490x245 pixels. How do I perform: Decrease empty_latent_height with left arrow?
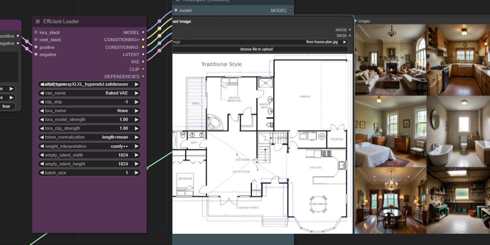coord(42,164)
